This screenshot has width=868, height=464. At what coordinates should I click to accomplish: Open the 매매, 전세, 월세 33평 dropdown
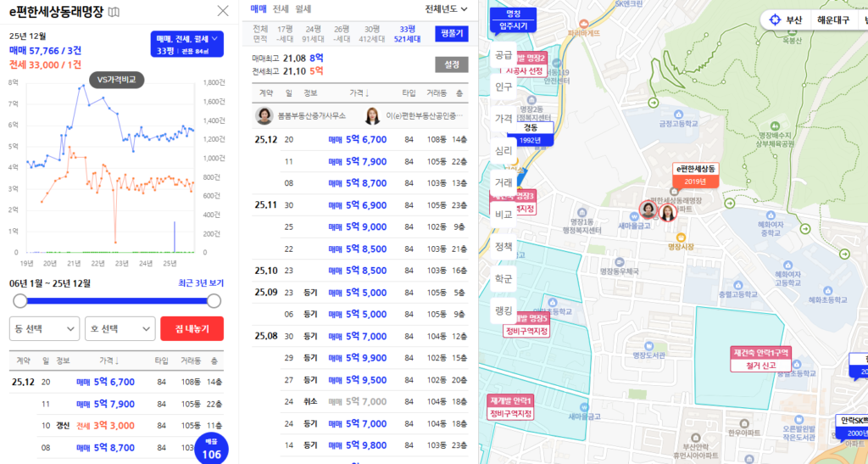point(186,44)
